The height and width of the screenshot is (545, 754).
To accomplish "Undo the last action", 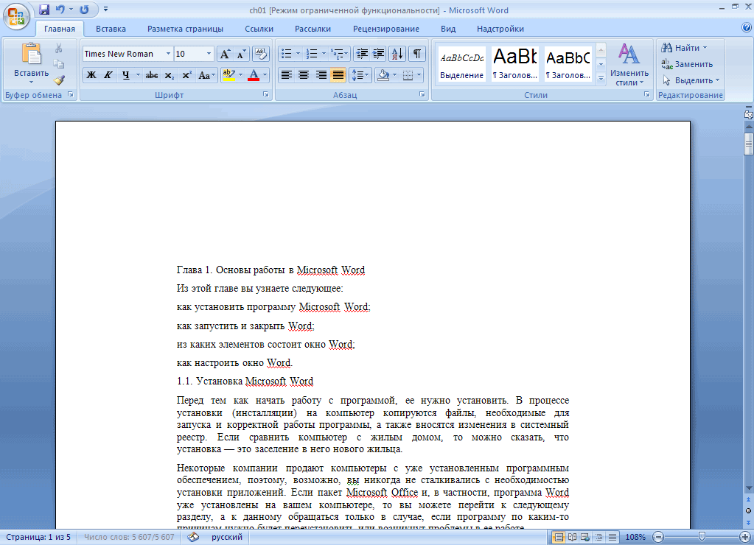I will pyautogui.click(x=60, y=10).
